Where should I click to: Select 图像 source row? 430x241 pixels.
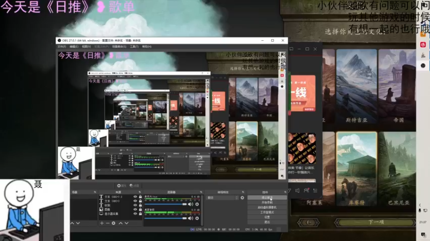[x=120, y=209]
